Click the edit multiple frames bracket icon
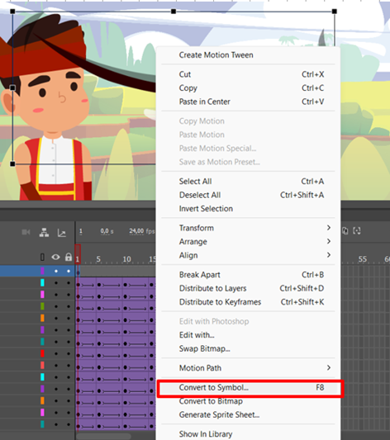This screenshot has height=440, width=390. click(x=357, y=231)
